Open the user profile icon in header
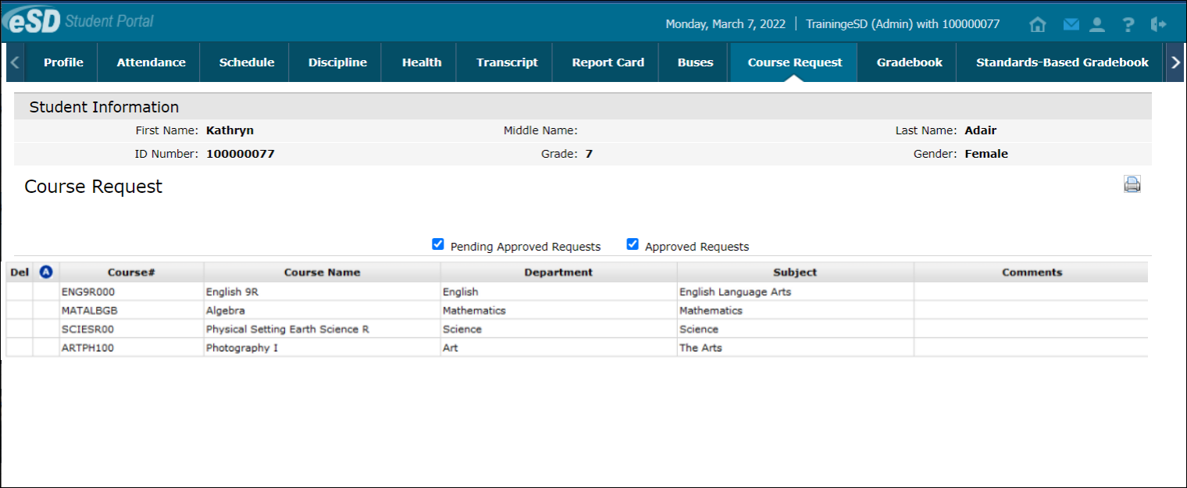Screen dimensions: 1187x488 click(x=1097, y=24)
